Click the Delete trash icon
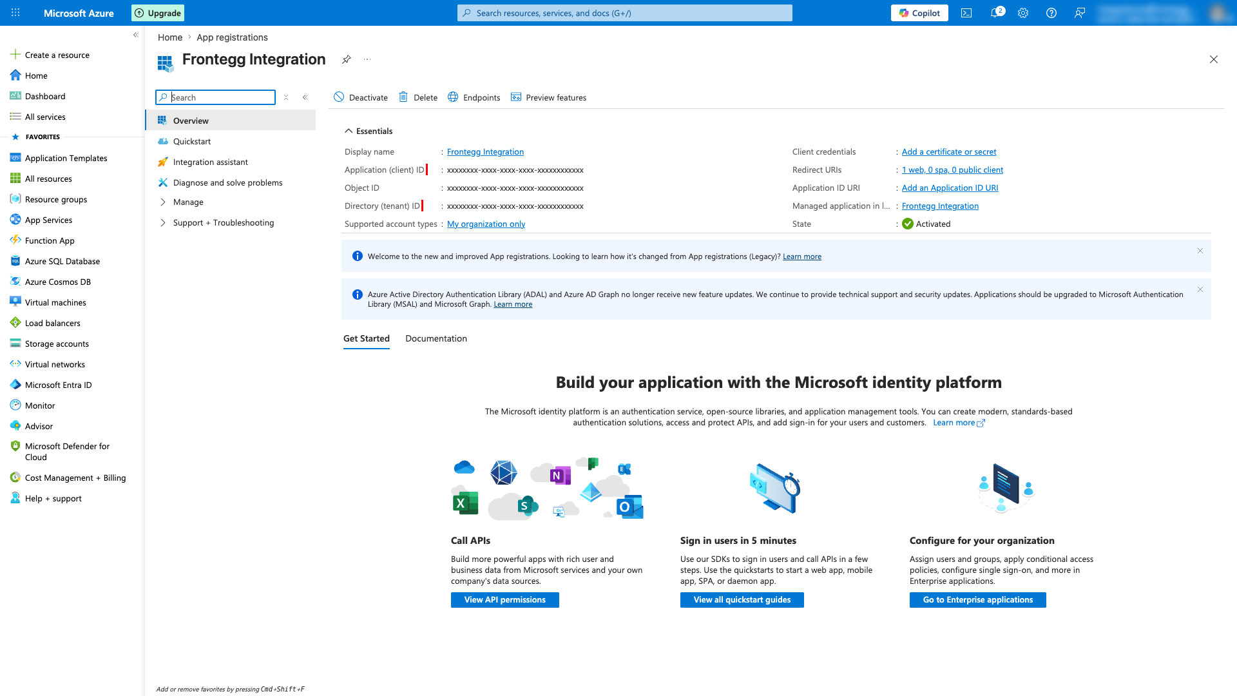The width and height of the screenshot is (1237, 696). point(403,97)
